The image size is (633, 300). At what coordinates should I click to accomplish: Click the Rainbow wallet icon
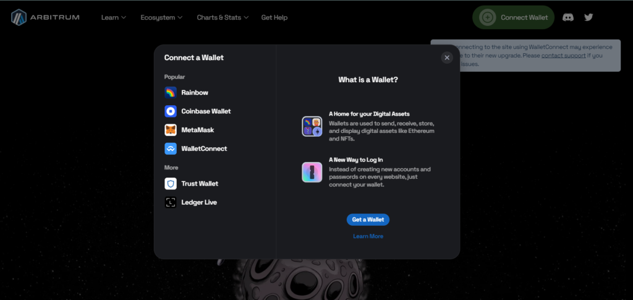(x=171, y=92)
